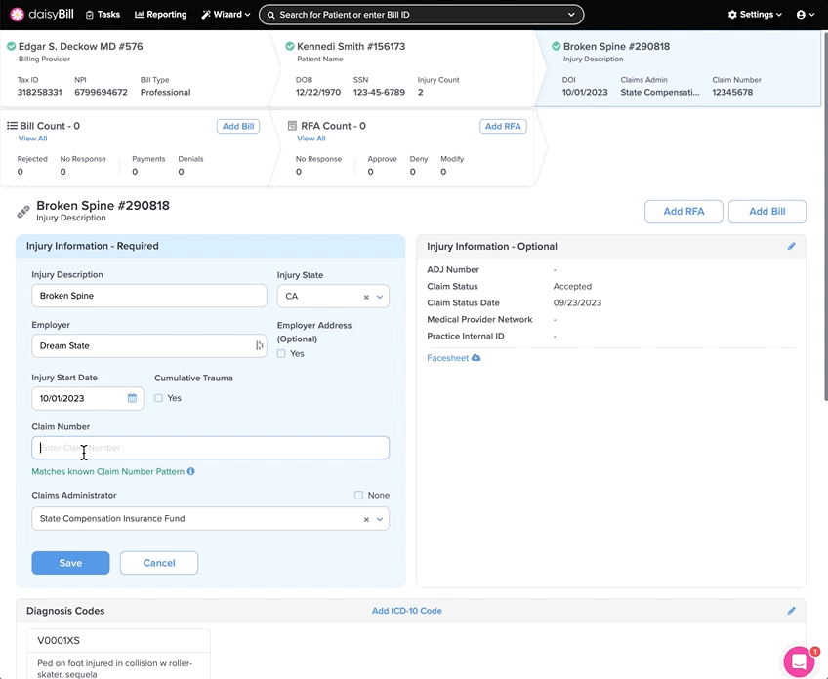Clear the Claims Administrator selection

366,519
